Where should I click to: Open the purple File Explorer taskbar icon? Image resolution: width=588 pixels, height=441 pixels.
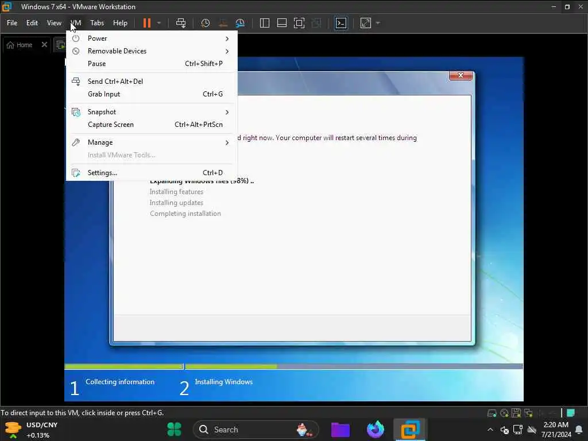341,430
